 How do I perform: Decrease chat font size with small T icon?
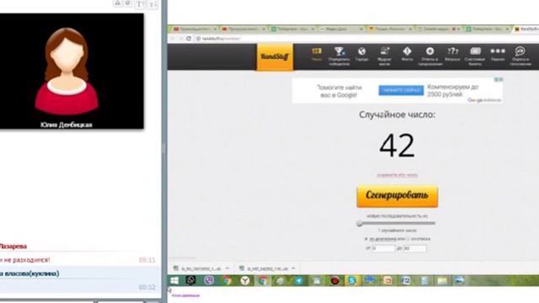tap(153, 4)
